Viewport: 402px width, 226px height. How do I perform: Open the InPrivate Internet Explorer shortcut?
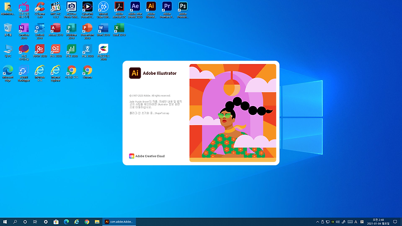[x=40, y=73]
